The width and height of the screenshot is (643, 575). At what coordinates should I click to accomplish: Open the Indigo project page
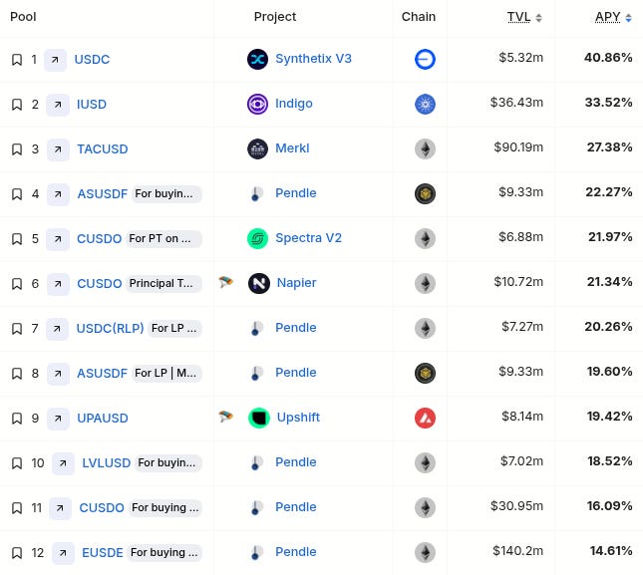coord(294,104)
